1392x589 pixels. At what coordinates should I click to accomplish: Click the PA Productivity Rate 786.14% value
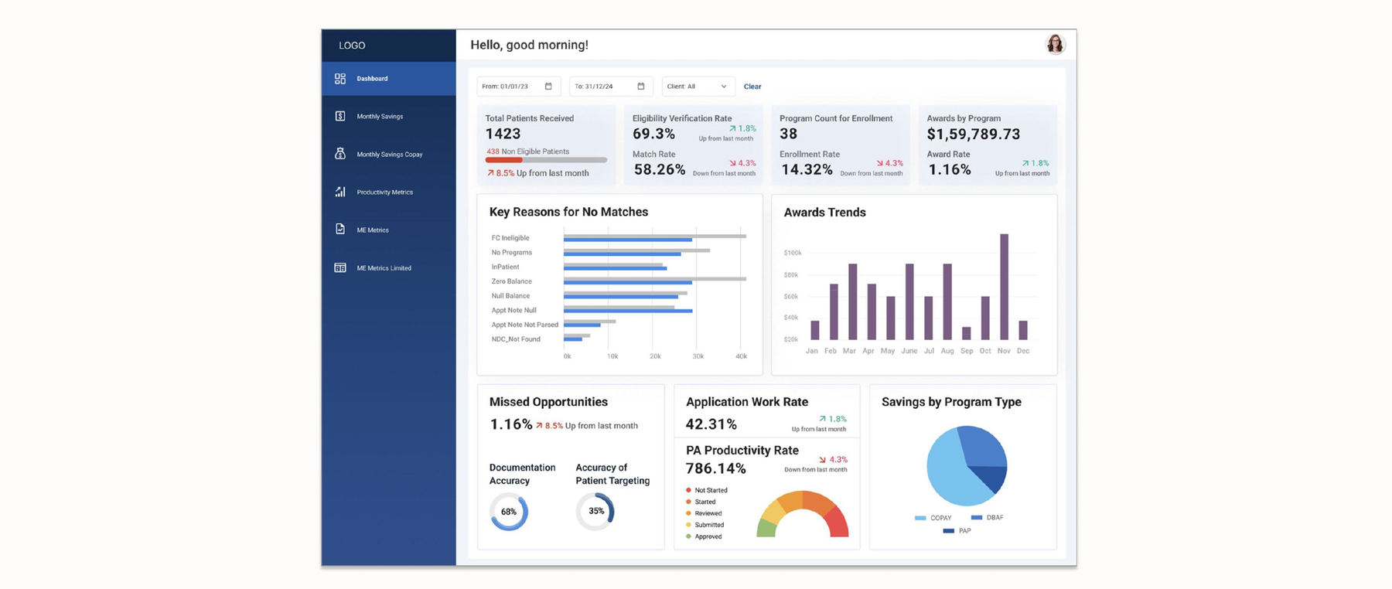click(716, 468)
